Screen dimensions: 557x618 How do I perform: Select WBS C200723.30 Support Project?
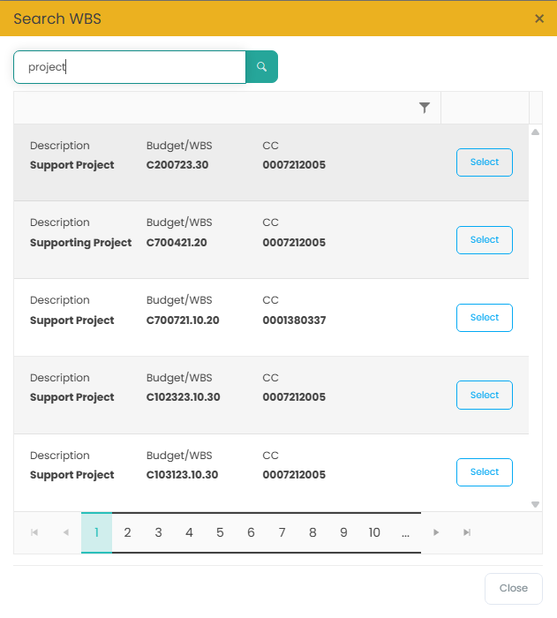484,162
